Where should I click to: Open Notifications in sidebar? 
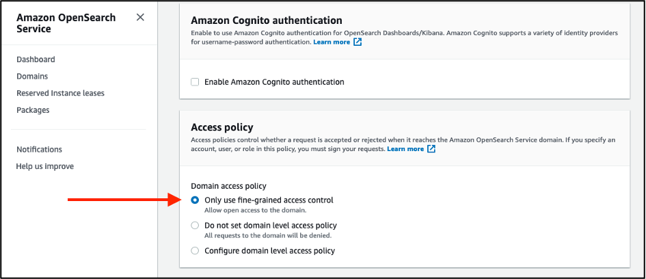tap(39, 149)
